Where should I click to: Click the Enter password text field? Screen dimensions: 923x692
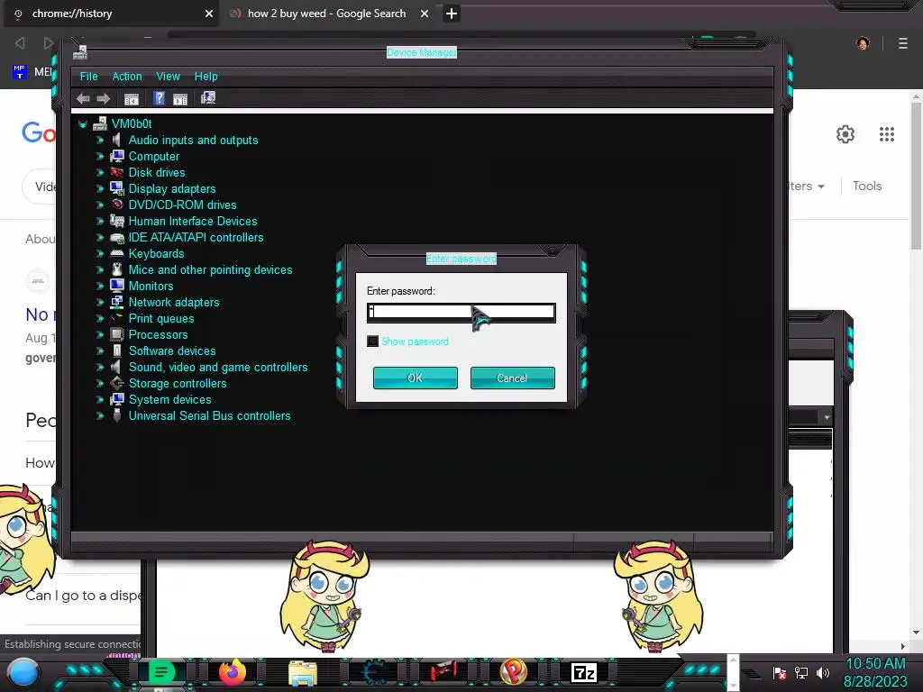tap(461, 313)
